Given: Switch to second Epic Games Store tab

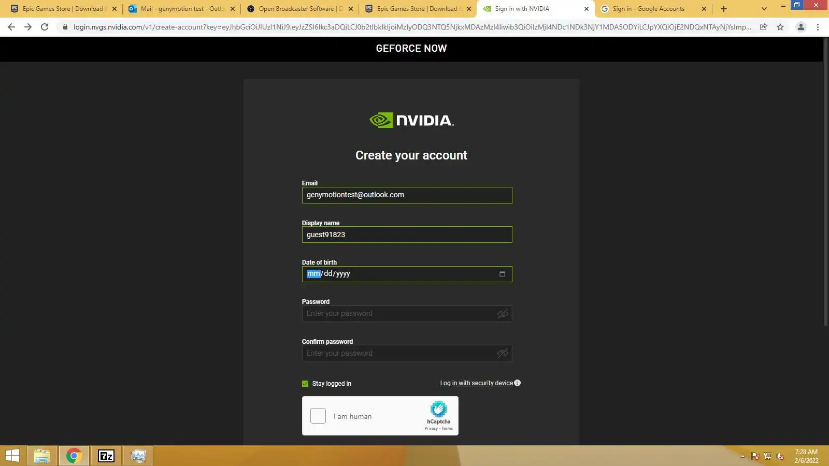Looking at the screenshot, I should 418,9.
